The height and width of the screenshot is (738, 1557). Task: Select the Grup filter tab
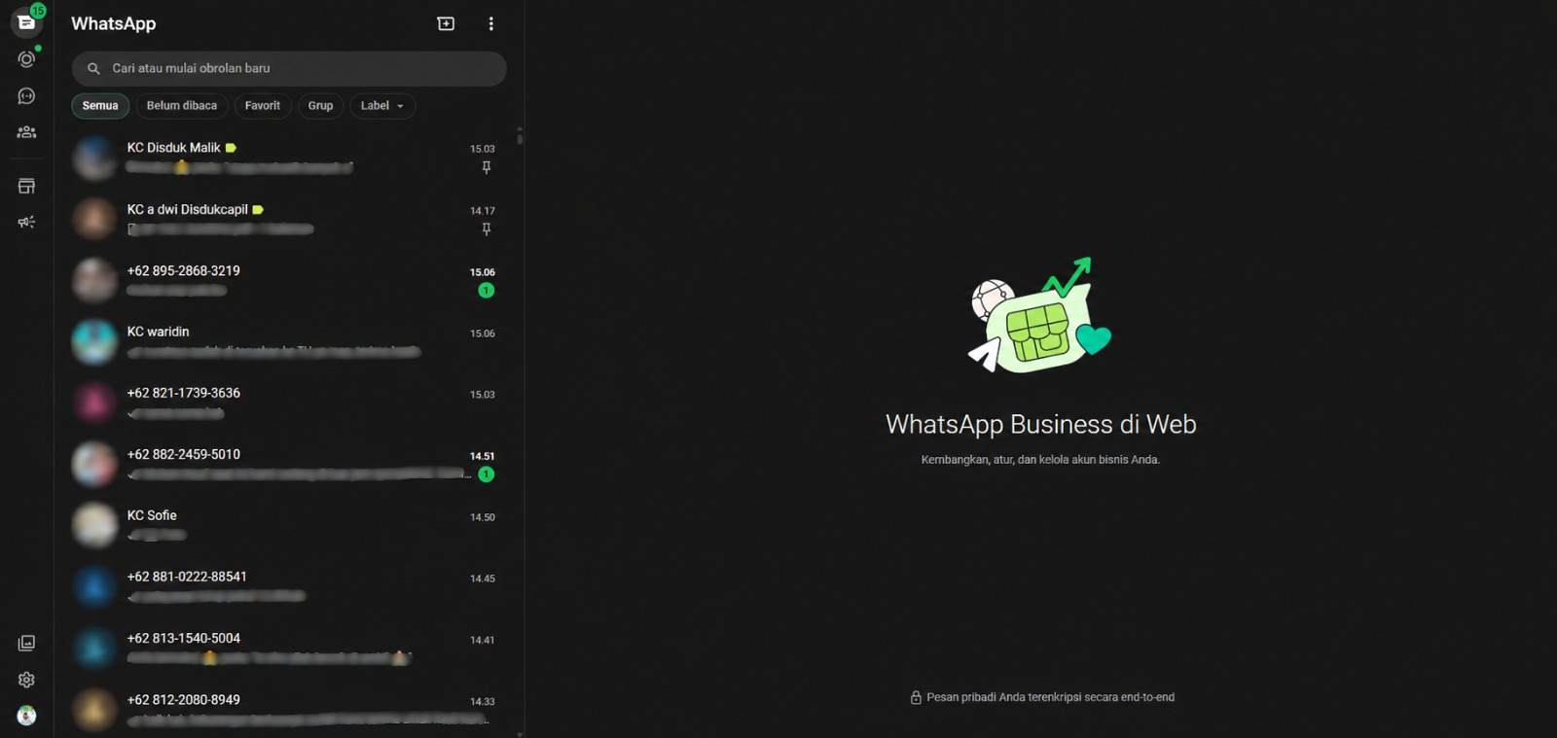(x=320, y=106)
